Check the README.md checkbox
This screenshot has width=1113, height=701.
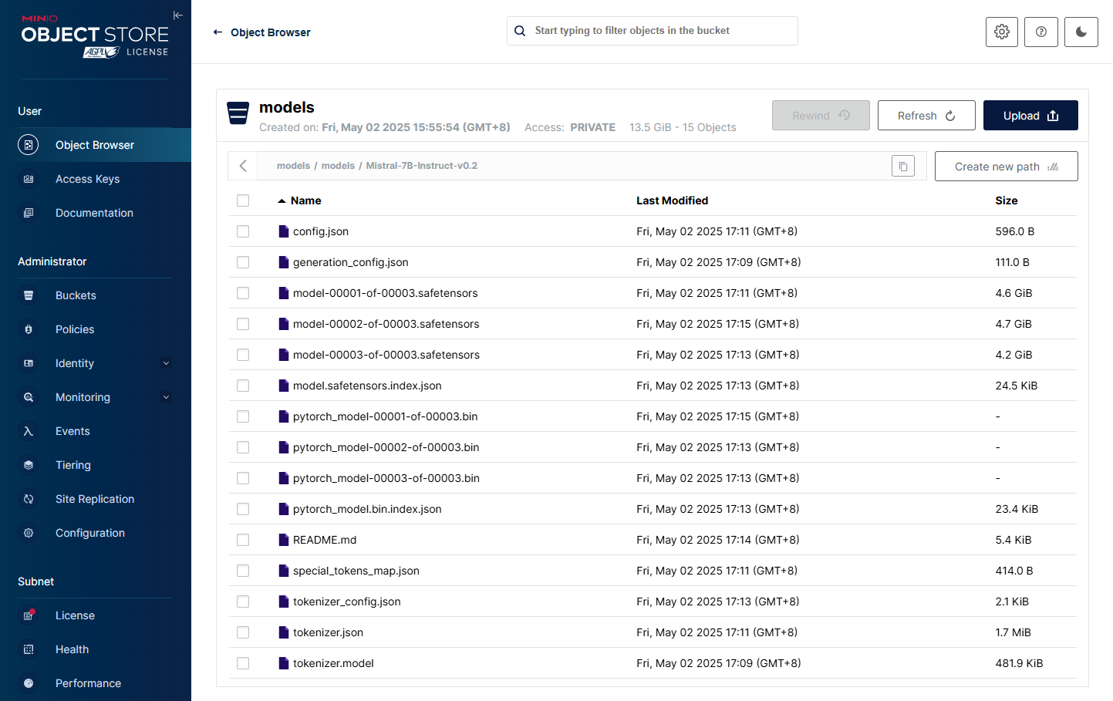[243, 540]
